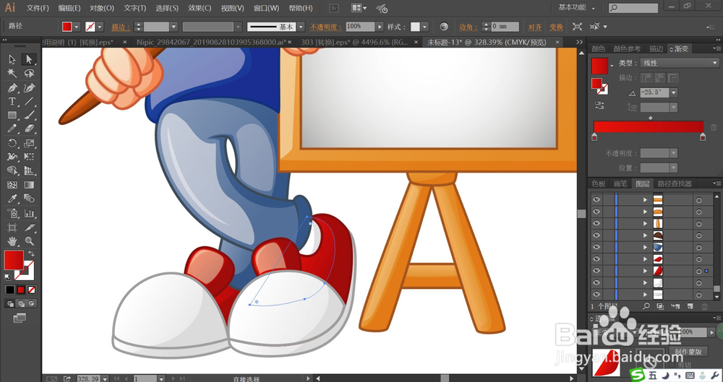This screenshot has height=382, width=723.
Task: Open the 文件(F) menu
Action: pos(38,8)
